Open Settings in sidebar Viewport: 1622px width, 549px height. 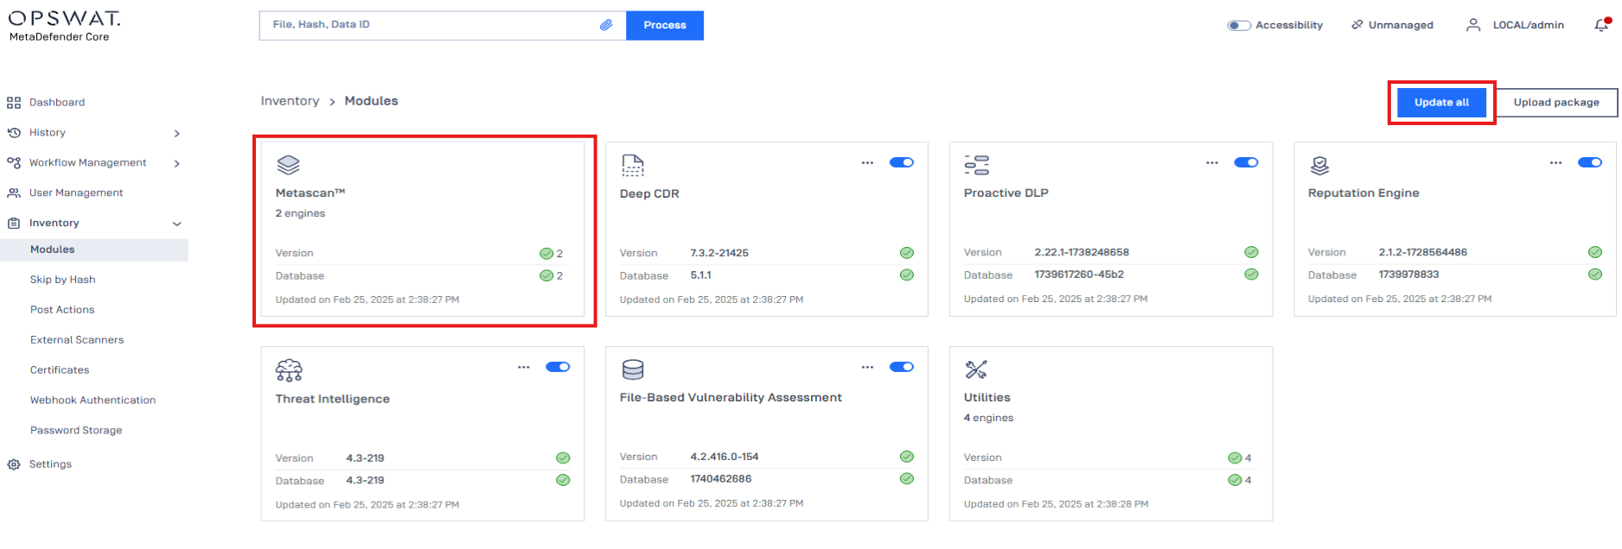[x=50, y=464]
